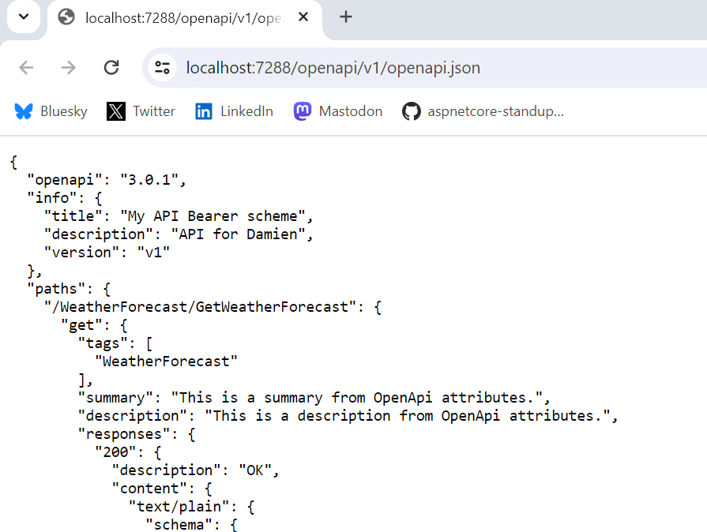This screenshot has width=707, height=532.
Task: Click the browser back arrow
Action: pos(27,68)
